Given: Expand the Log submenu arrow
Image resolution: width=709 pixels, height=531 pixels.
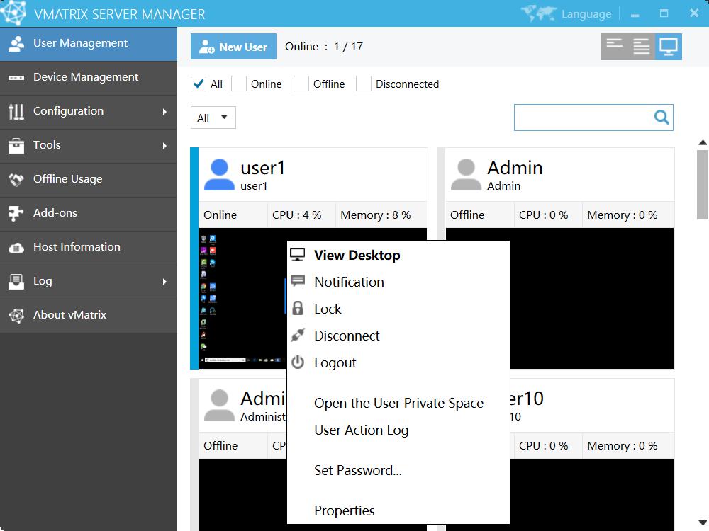Looking at the screenshot, I should (164, 282).
